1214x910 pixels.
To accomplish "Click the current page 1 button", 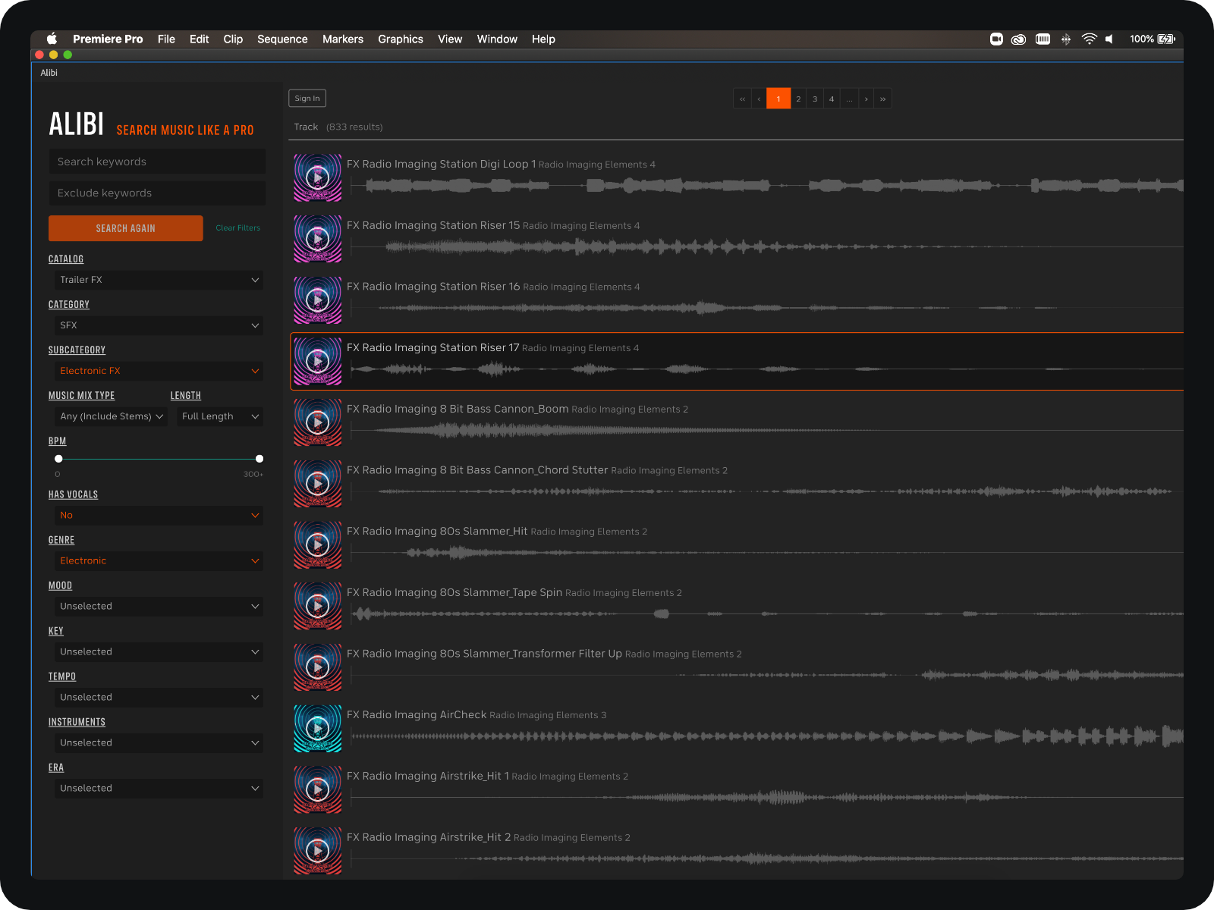I will [778, 99].
